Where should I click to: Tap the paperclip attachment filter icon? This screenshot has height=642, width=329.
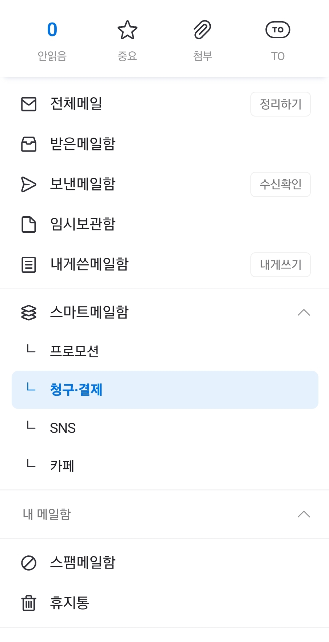(x=202, y=30)
